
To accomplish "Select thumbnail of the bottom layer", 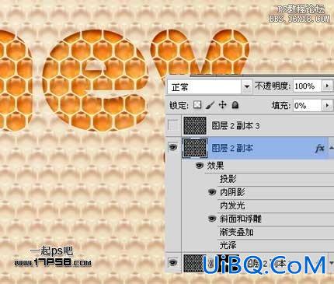I will pos(195,263).
